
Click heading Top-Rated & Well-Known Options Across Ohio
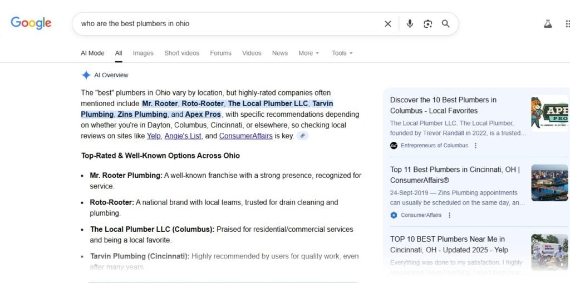pos(160,156)
